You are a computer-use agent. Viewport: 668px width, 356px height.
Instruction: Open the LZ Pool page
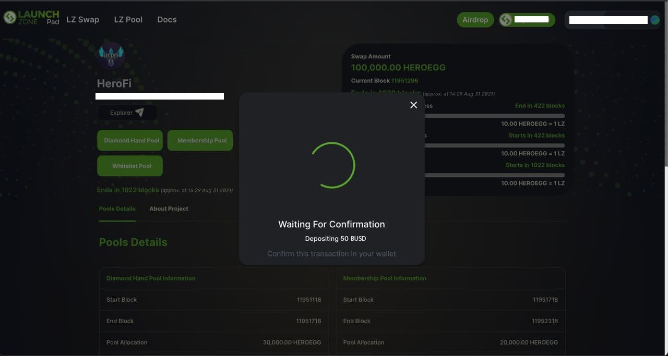[128, 19]
